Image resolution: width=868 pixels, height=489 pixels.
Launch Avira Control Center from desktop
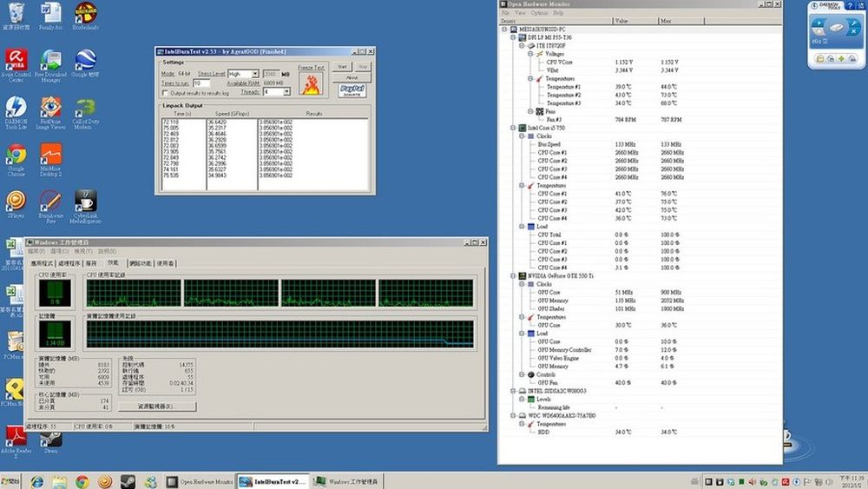click(x=16, y=65)
